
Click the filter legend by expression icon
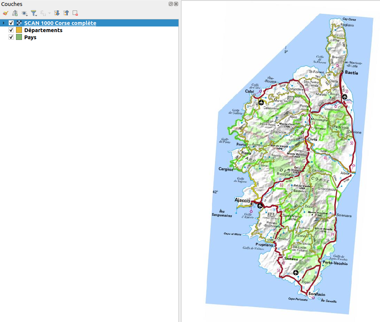click(x=44, y=13)
